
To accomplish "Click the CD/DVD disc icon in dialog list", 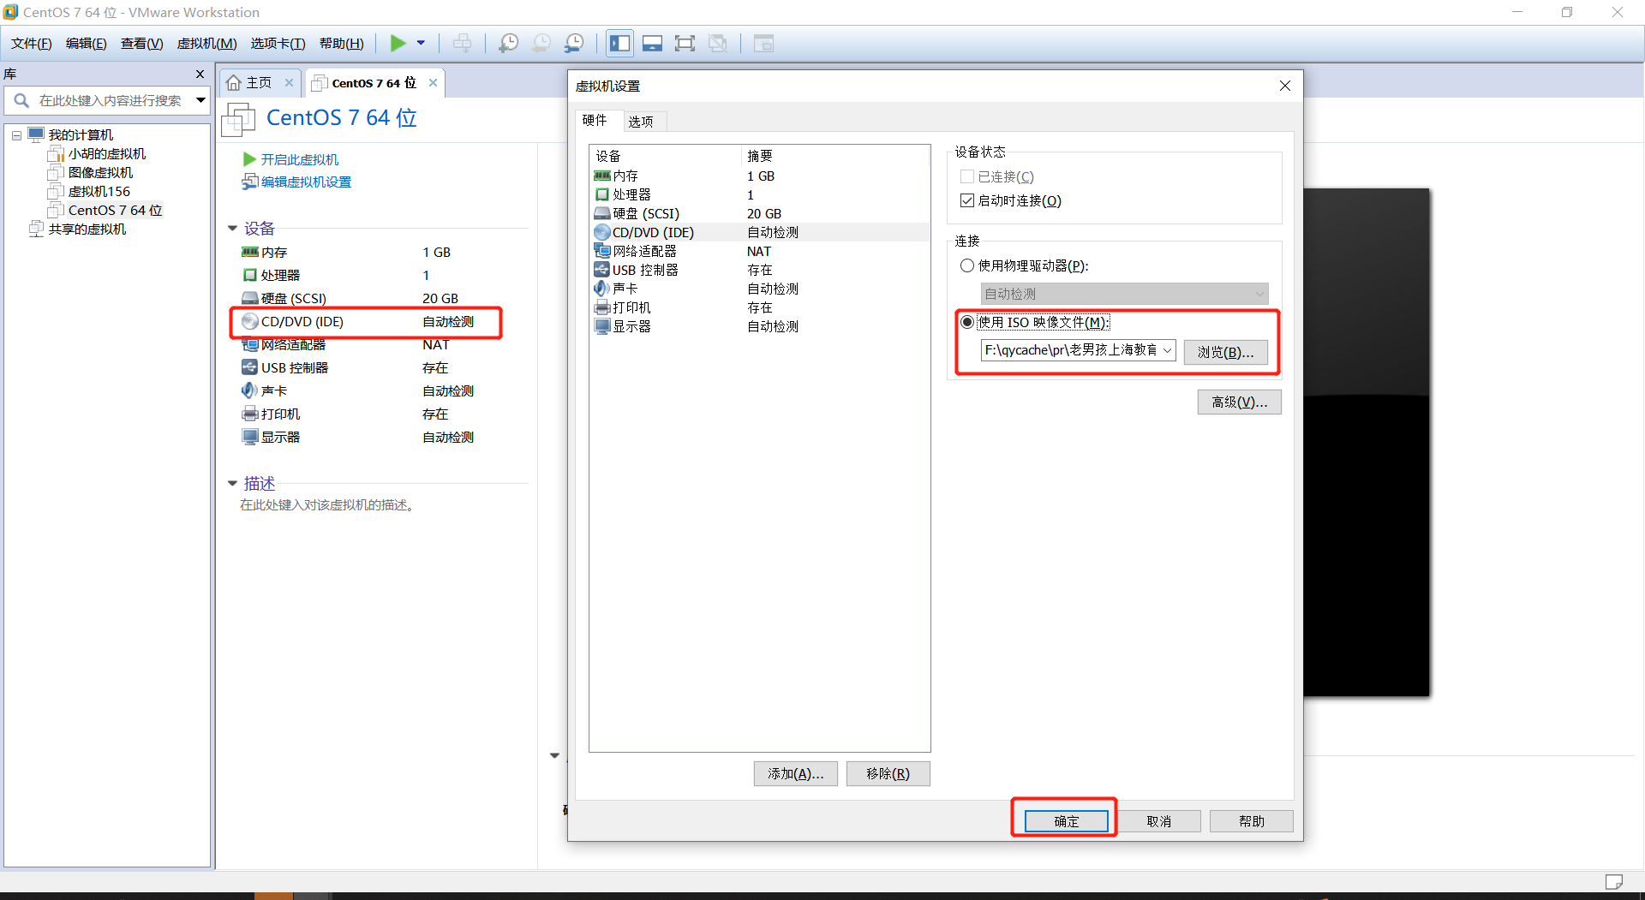I will coord(602,232).
